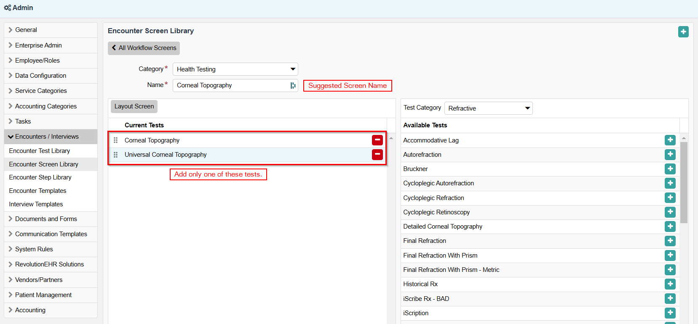Add the Bruckner test
The width and height of the screenshot is (698, 324).
click(670, 169)
